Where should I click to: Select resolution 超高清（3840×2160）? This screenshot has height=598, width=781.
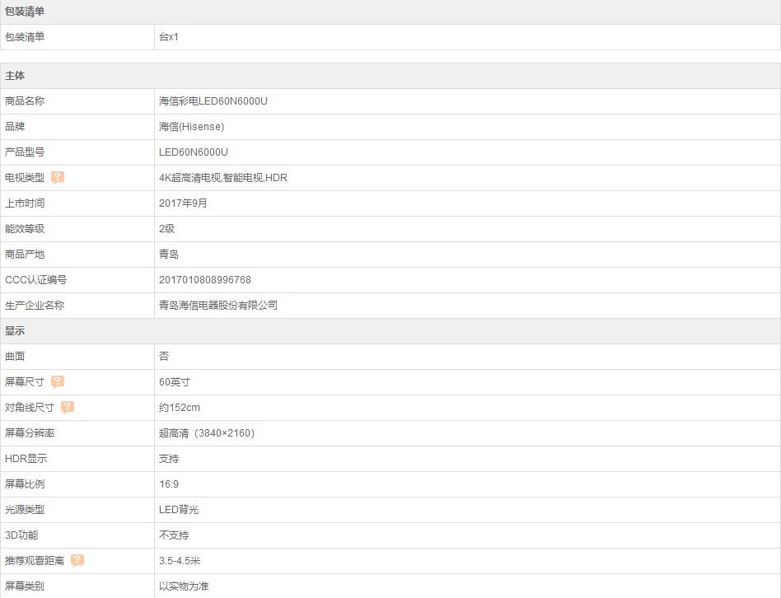coord(207,432)
